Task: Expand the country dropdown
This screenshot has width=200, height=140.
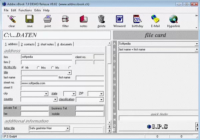Action: 55,99
